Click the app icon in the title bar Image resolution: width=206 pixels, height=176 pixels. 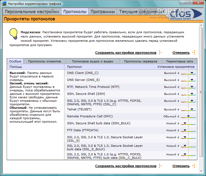tap(4, 3)
